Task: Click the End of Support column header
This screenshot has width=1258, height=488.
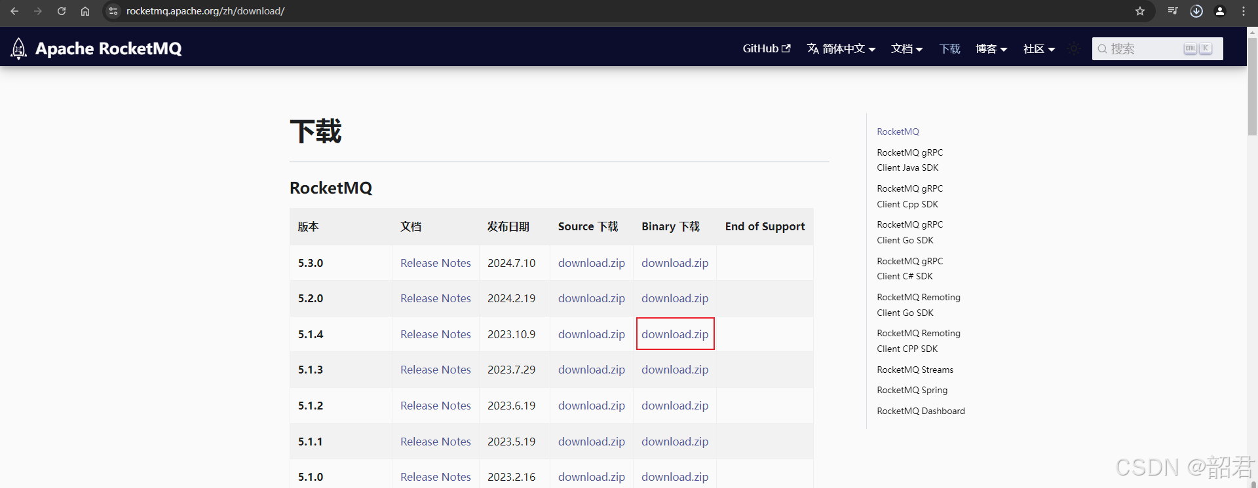Action: point(765,226)
